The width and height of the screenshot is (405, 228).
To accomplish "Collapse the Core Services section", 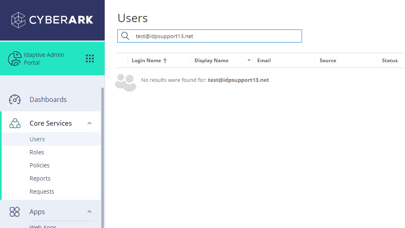I will pyautogui.click(x=89, y=123).
